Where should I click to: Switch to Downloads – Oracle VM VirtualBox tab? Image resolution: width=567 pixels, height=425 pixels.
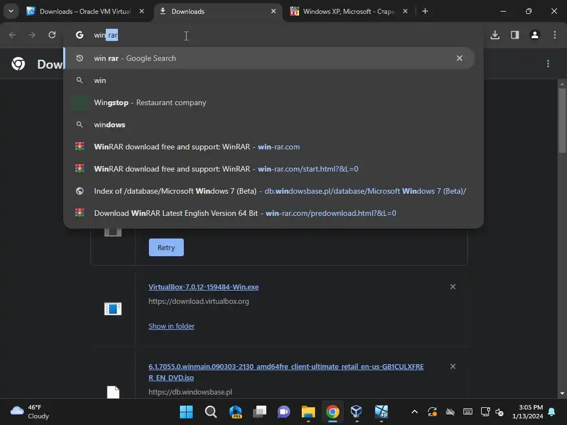point(85,12)
